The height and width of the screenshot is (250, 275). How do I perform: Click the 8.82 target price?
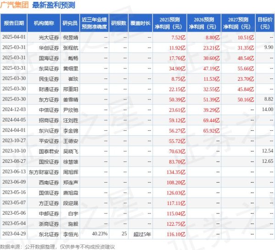click(x=269, y=99)
